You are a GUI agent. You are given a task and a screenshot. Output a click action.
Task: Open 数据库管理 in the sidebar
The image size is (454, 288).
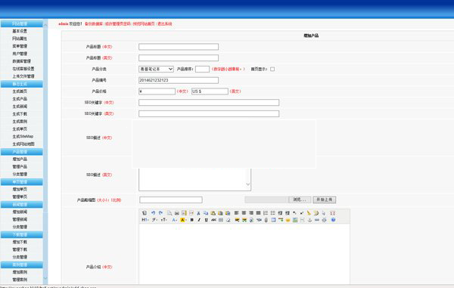(x=21, y=61)
